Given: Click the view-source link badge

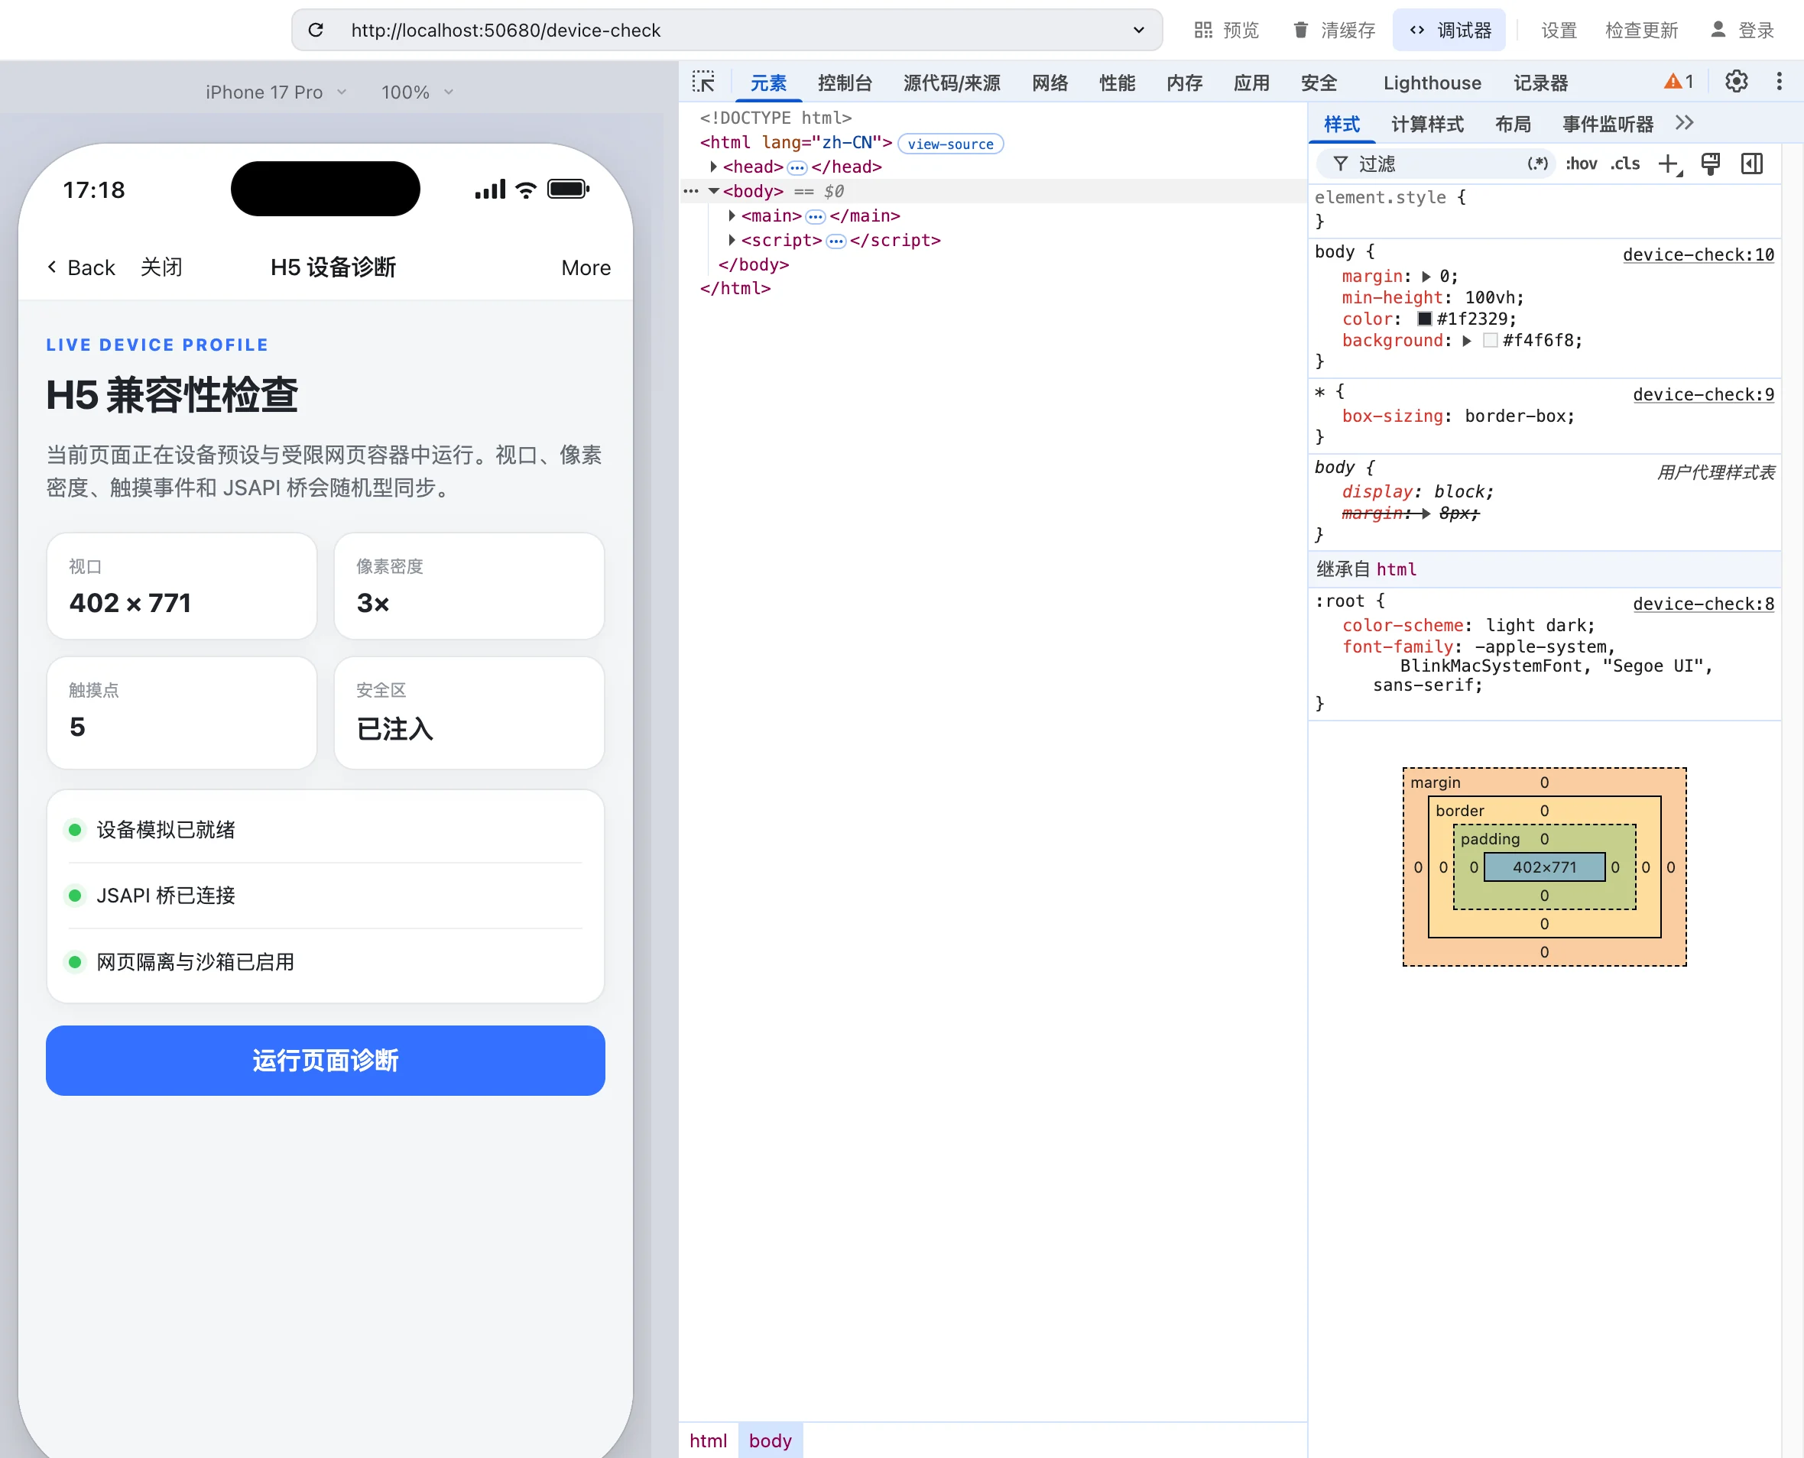Looking at the screenshot, I should pos(950,144).
